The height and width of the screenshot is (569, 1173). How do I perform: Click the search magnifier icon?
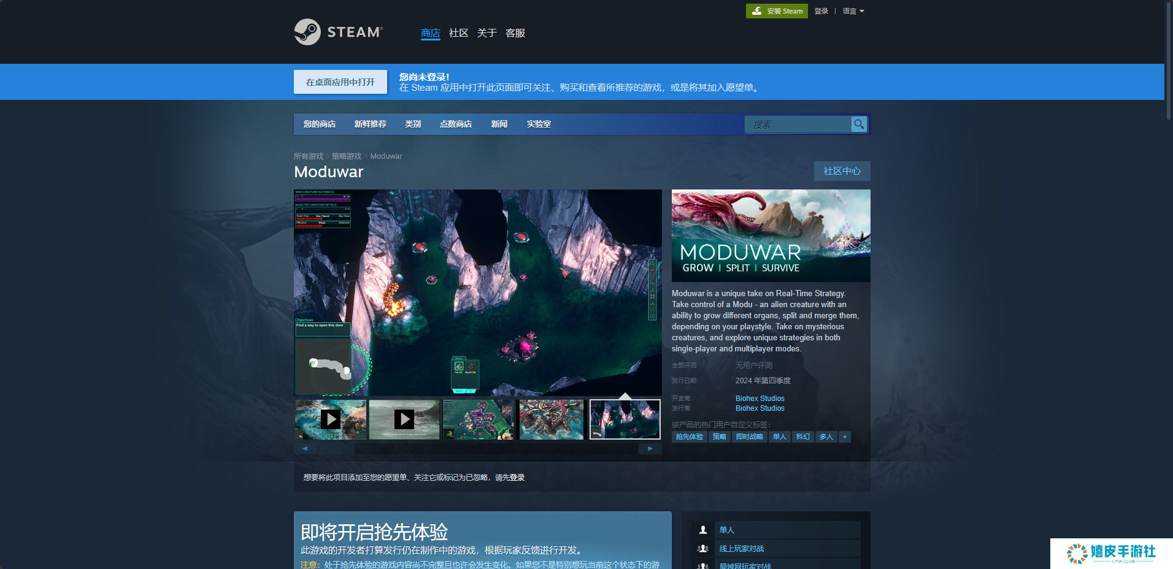coord(859,124)
